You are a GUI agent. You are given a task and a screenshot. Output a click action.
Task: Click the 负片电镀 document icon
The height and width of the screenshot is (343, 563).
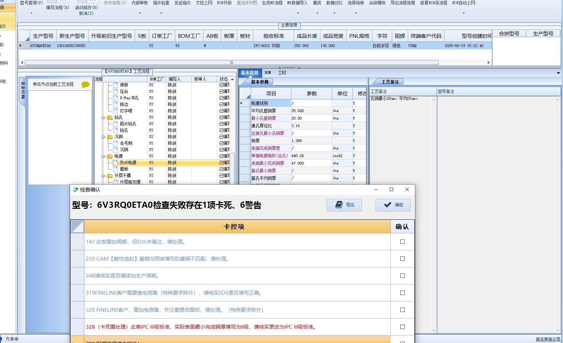click(115, 162)
